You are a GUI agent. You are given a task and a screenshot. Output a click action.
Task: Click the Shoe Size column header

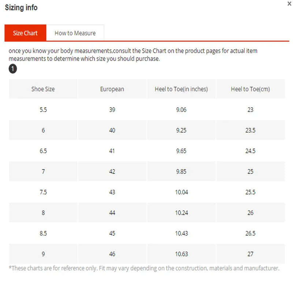pyautogui.click(x=43, y=89)
